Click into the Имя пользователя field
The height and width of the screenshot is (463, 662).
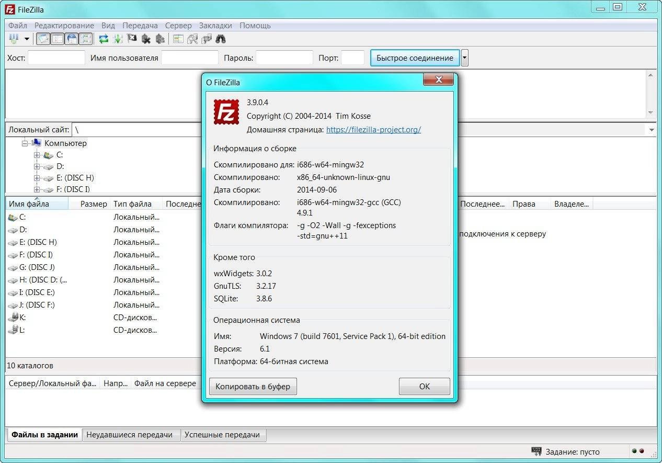[190, 58]
